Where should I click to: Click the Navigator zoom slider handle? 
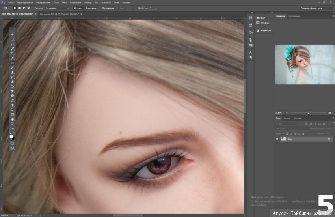tap(309, 113)
